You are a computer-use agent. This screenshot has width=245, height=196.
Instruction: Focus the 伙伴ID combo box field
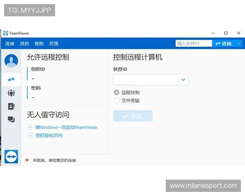151,80
